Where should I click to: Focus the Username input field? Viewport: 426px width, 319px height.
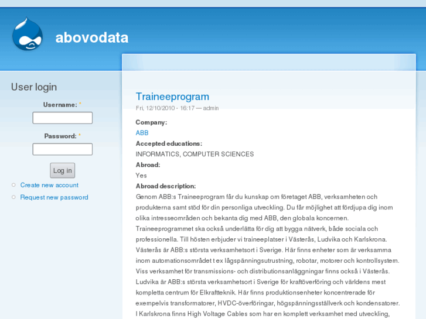point(63,118)
